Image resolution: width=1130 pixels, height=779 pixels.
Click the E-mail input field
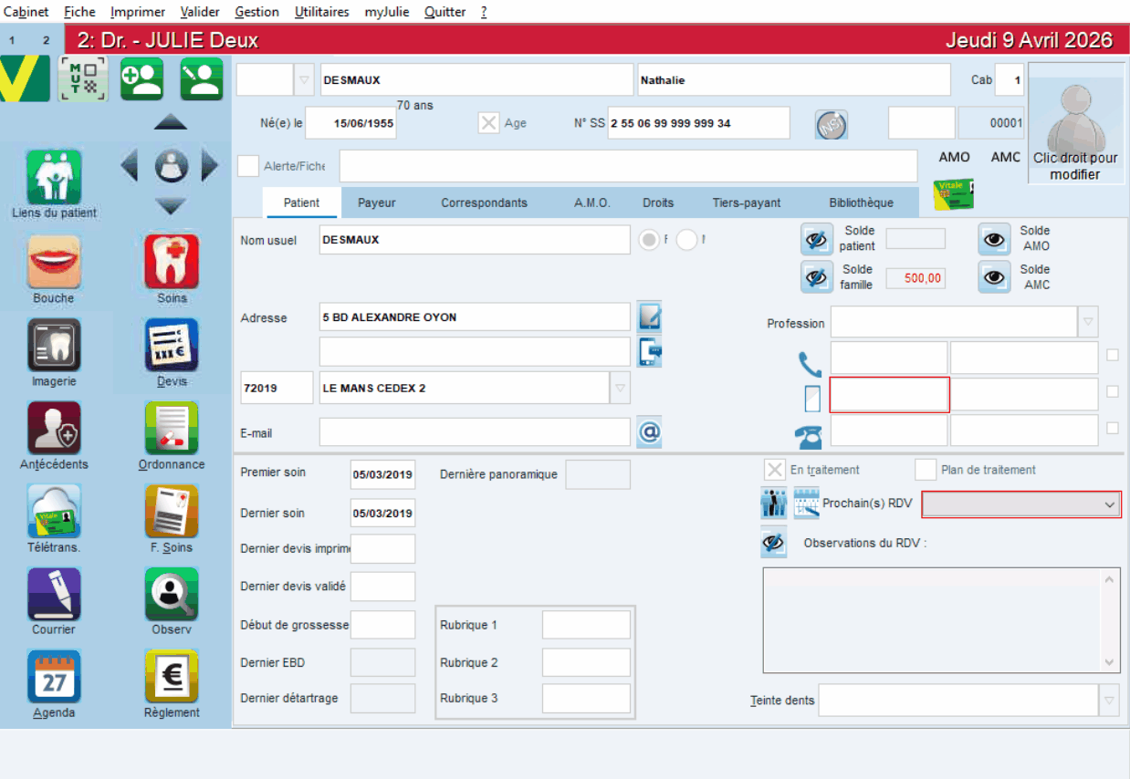pos(474,432)
